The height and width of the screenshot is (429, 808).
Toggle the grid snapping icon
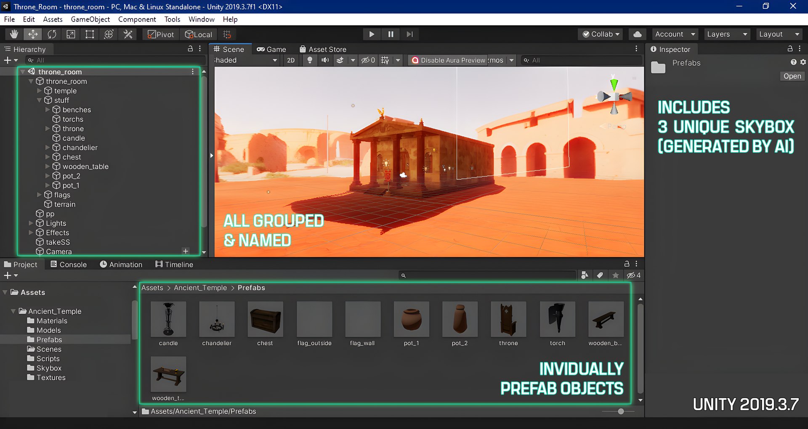227,34
